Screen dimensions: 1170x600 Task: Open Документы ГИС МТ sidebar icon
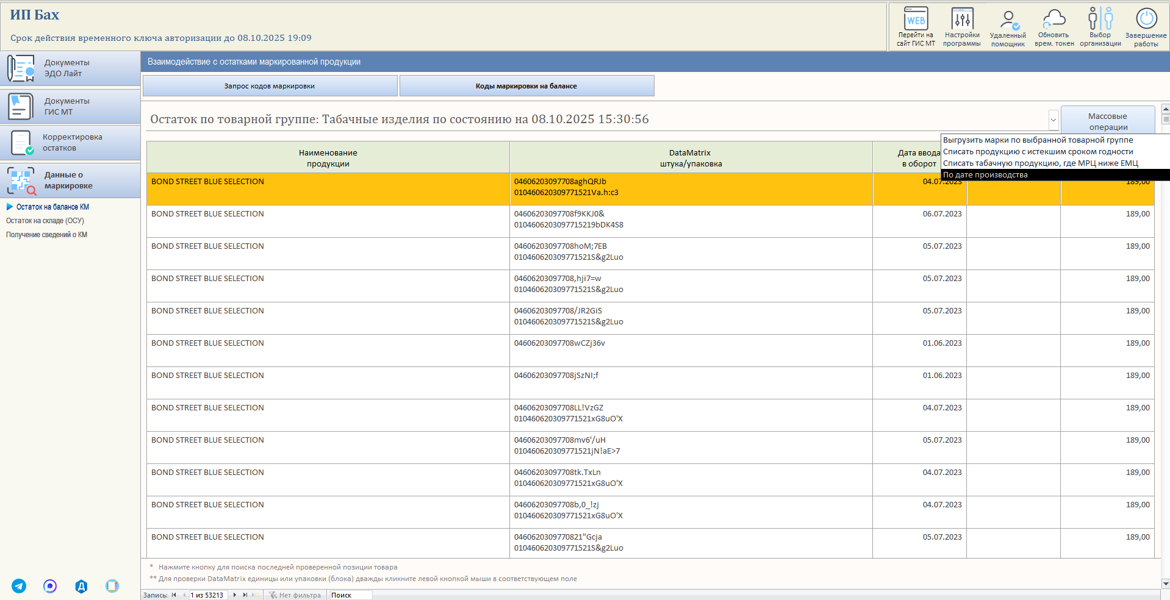point(21,107)
